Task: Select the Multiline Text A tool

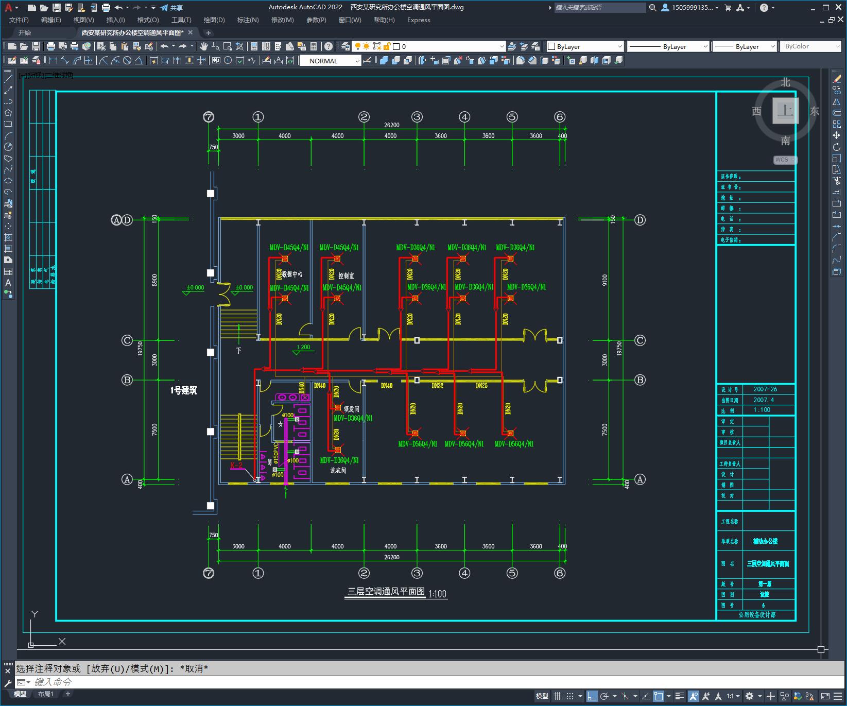Action: point(8,283)
